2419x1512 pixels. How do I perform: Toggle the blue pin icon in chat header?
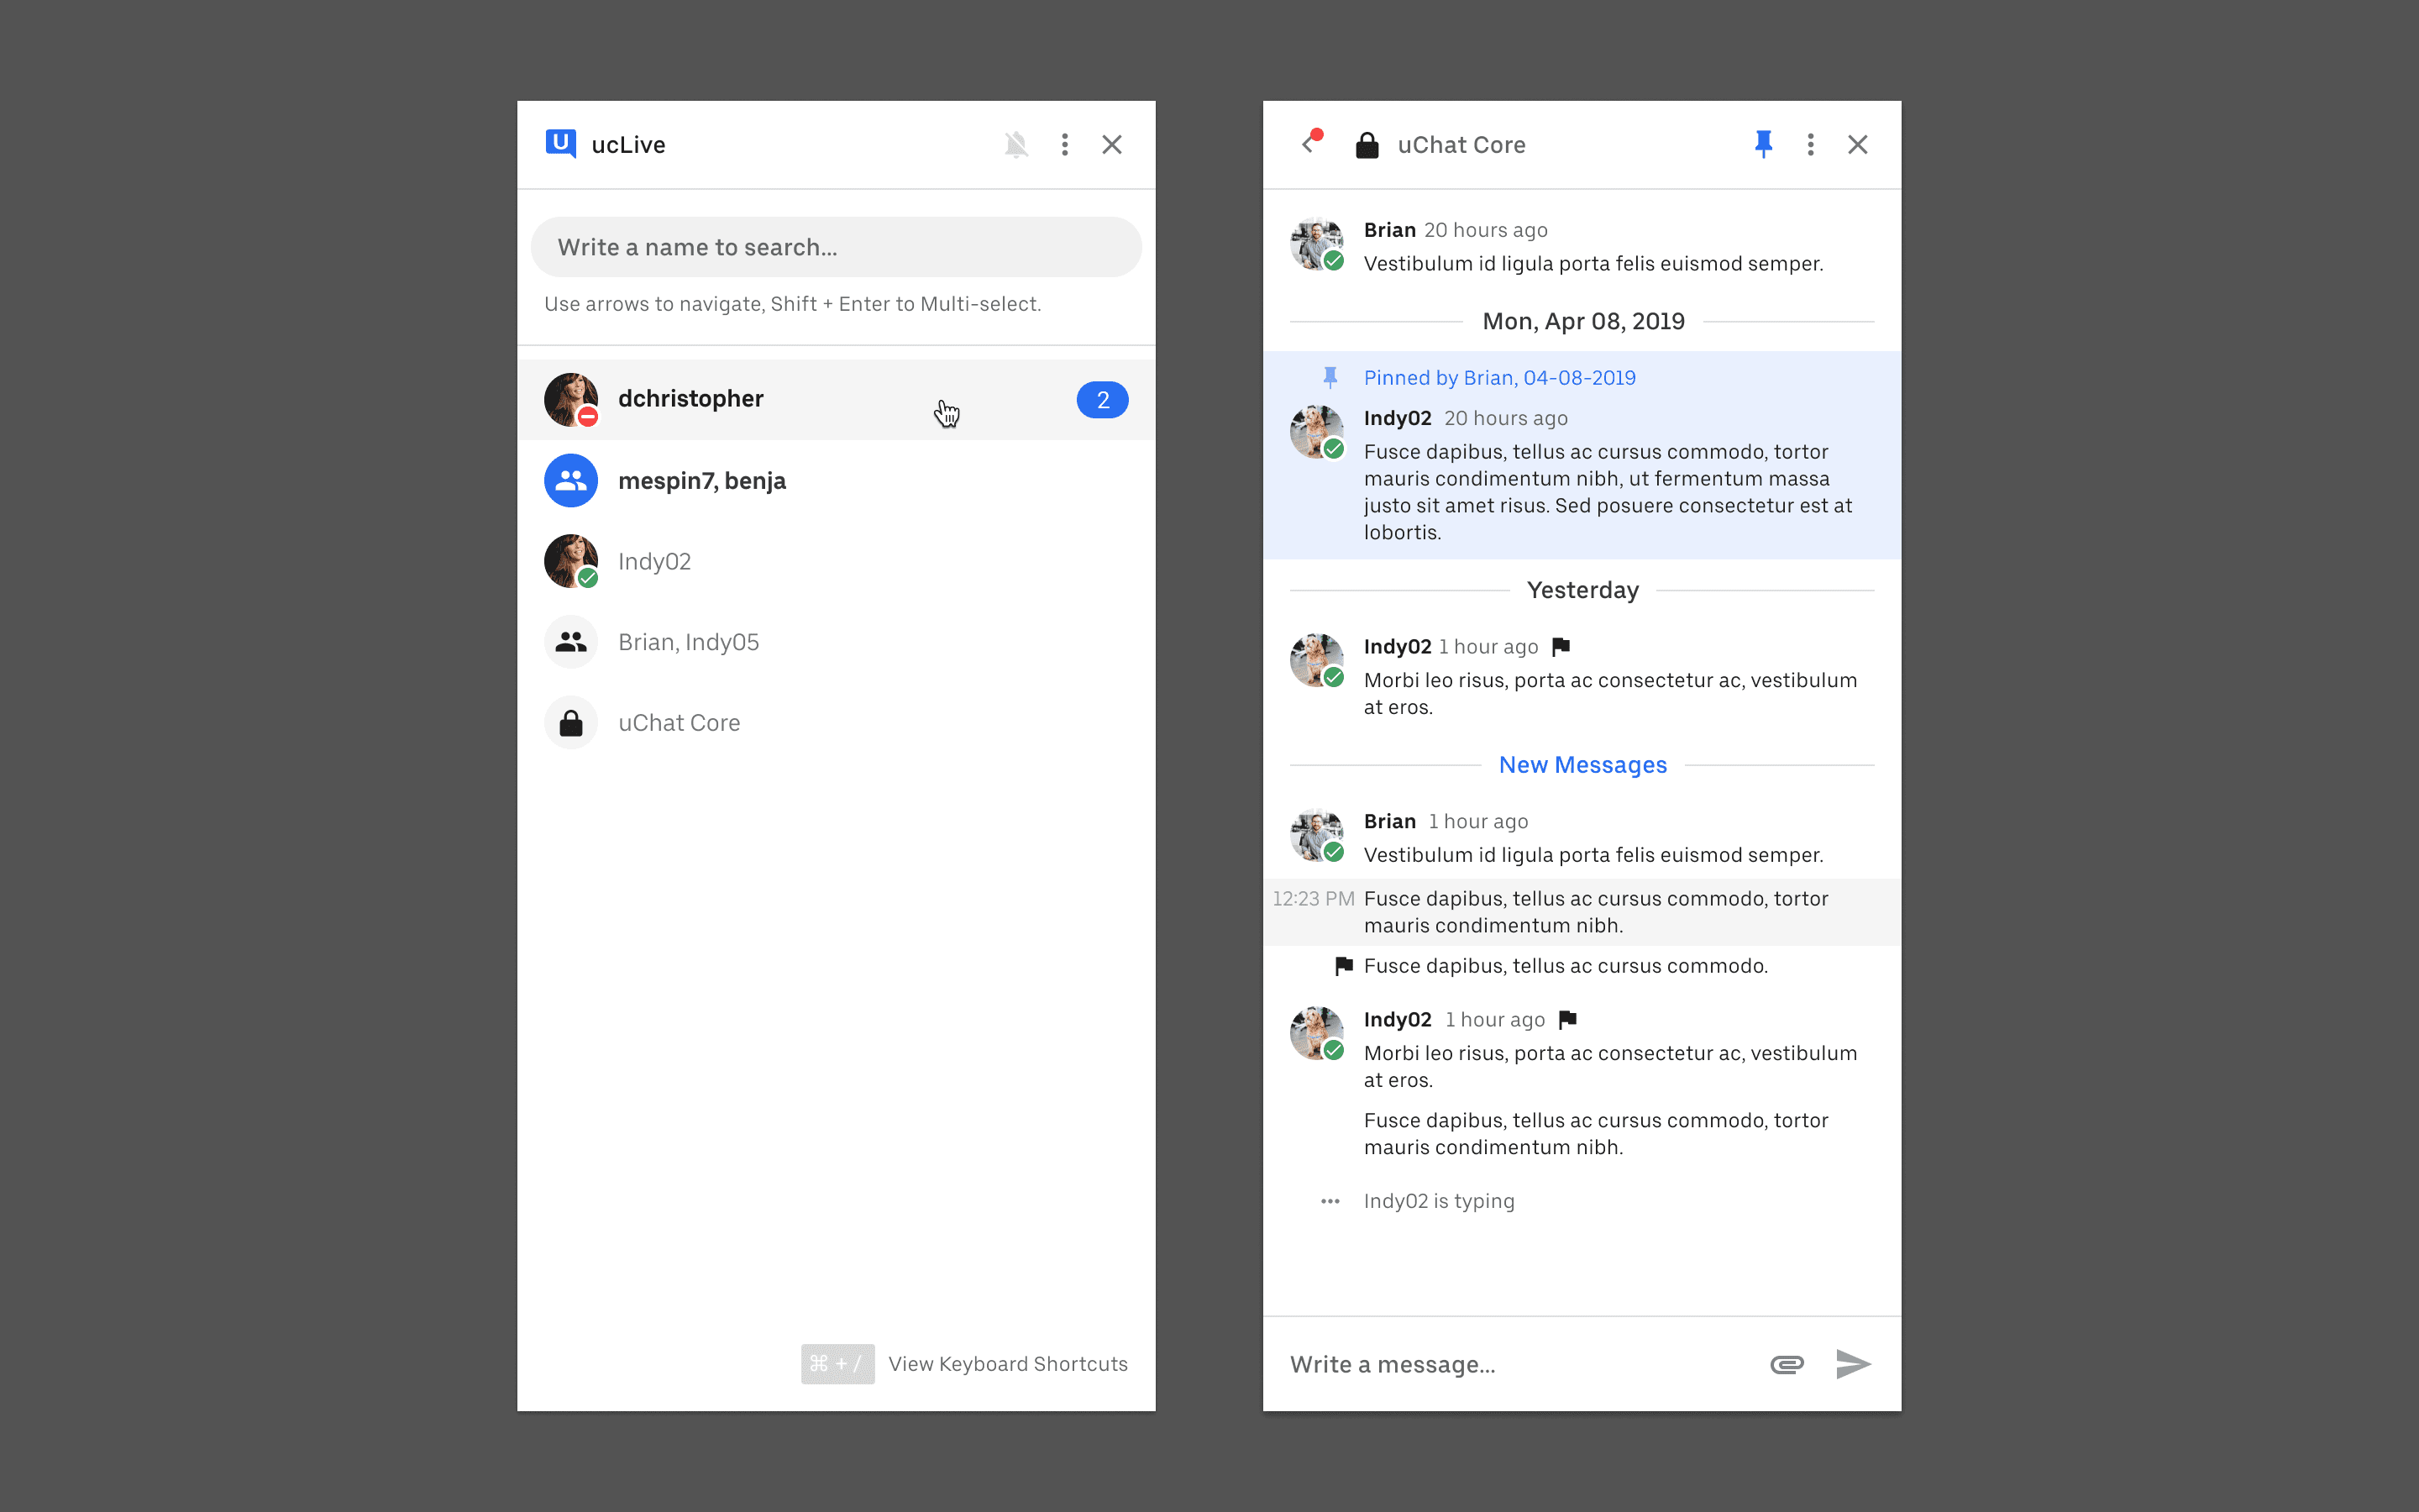pyautogui.click(x=1763, y=145)
